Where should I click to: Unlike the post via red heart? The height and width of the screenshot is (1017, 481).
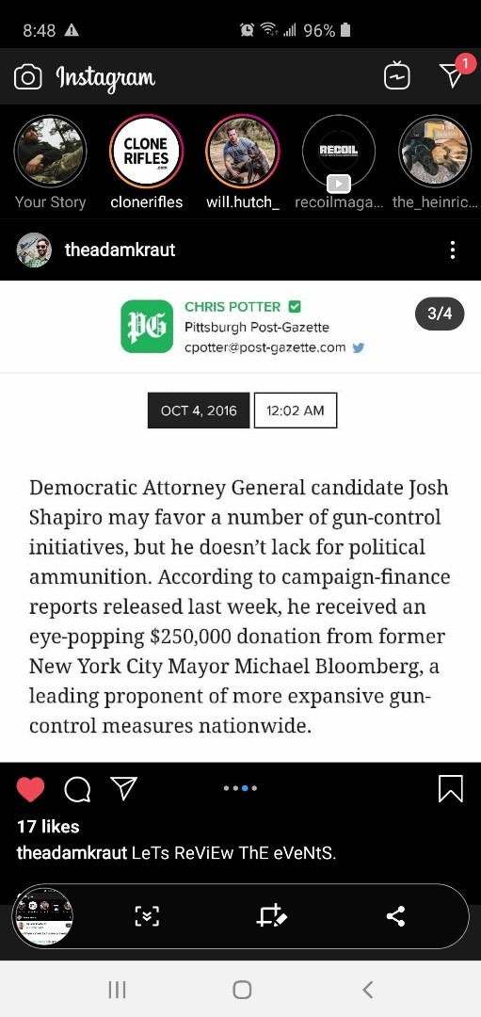(x=30, y=789)
